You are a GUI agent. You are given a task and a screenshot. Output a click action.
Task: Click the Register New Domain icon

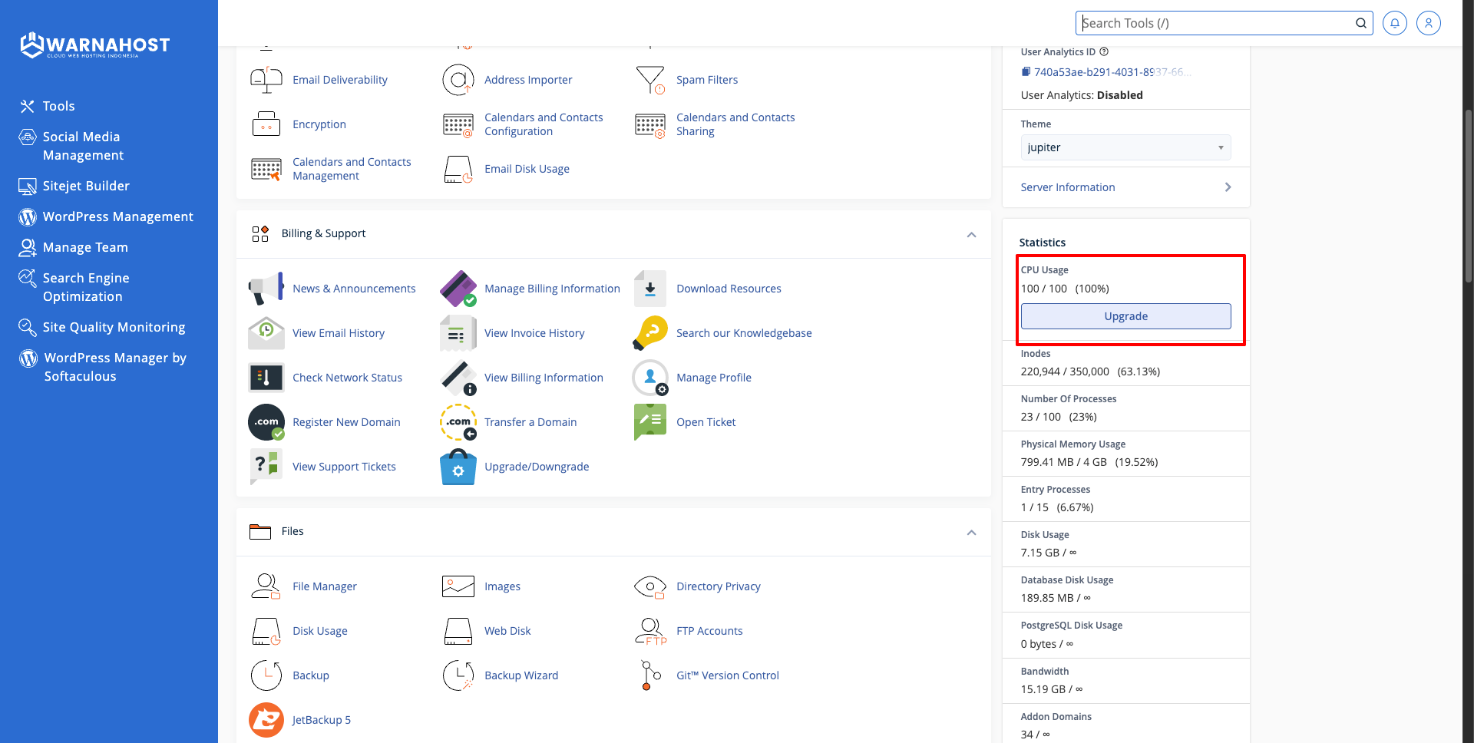pos(266,422)
